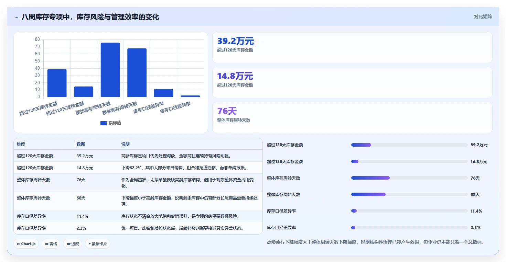The height and width of the screenshot is (262, 506).
Task: Select table text 高龄库存是项目优先处理对象
Action: [x=148, y=156]
